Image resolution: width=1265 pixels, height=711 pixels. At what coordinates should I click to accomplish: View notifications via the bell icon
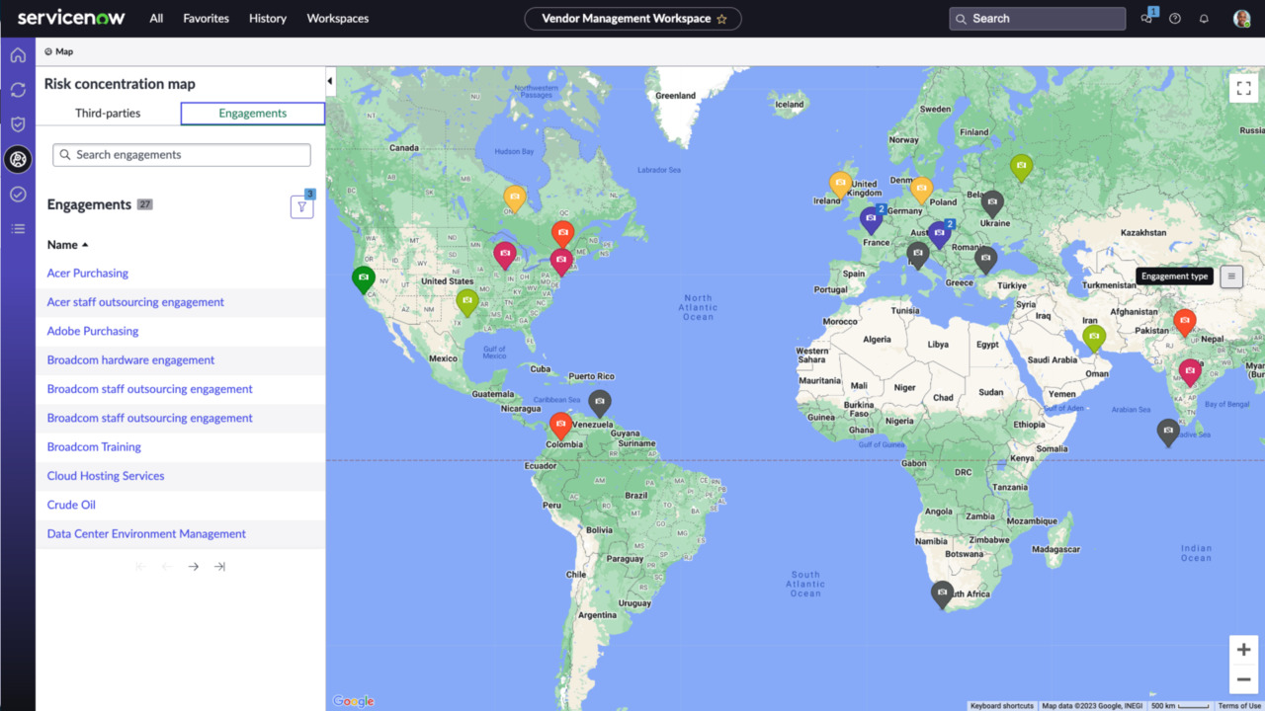[x=1204, y=18]
